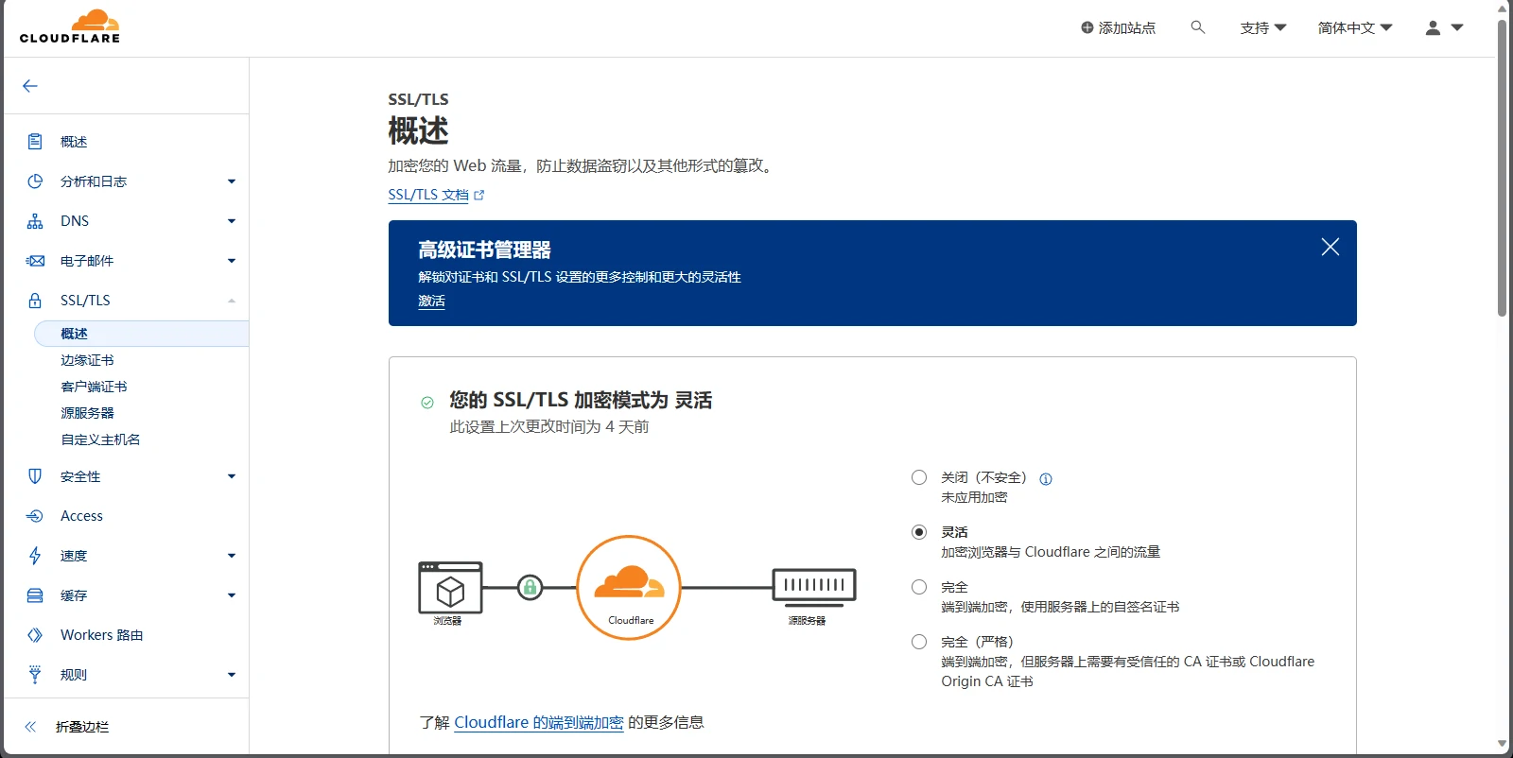The height and width of the screenshot is (758, 1513).
Task: Open 边缘证书 page
Action: click(87, 360)
